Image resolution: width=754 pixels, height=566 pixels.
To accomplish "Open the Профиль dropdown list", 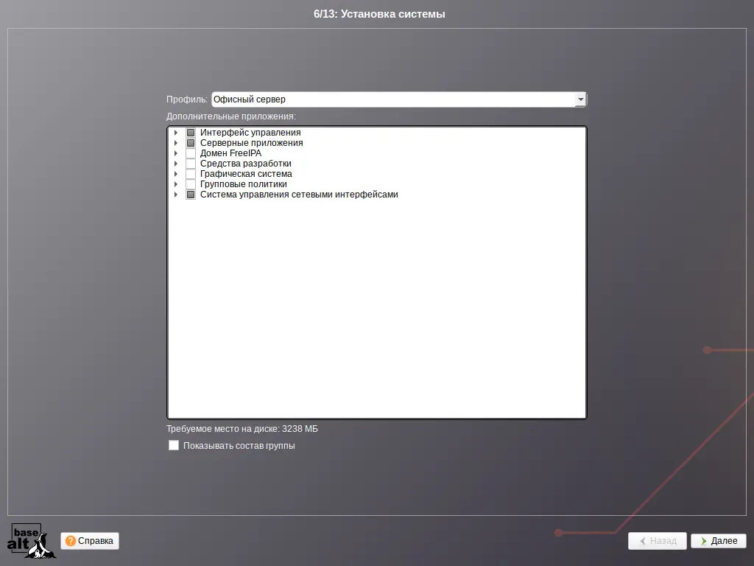I will pyautogui.click(x=580, y=99).
